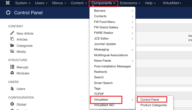
Task: Open the New Article sidebar link
Action: click(x=25, y=33)
